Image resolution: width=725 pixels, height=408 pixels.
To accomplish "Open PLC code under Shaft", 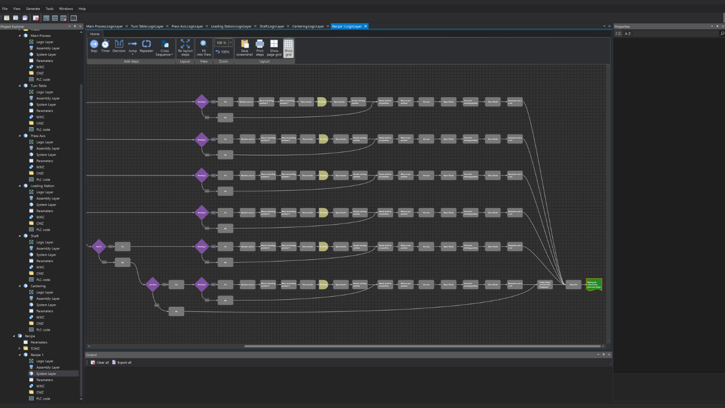I will click(x=43, y=280).
